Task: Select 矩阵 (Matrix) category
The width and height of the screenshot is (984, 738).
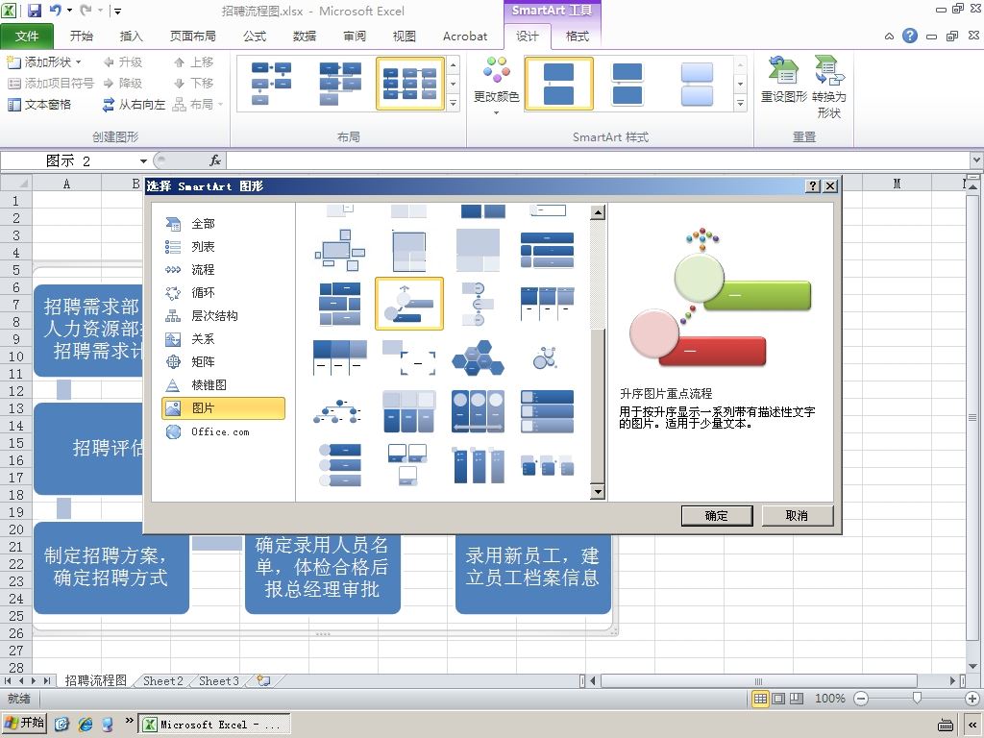Action: (223, 362)
